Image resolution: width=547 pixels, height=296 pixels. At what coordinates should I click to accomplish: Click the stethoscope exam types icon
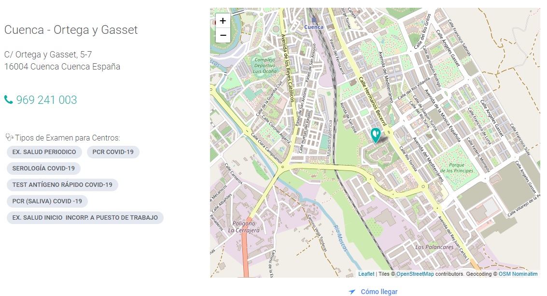click(x=9, y=137)
